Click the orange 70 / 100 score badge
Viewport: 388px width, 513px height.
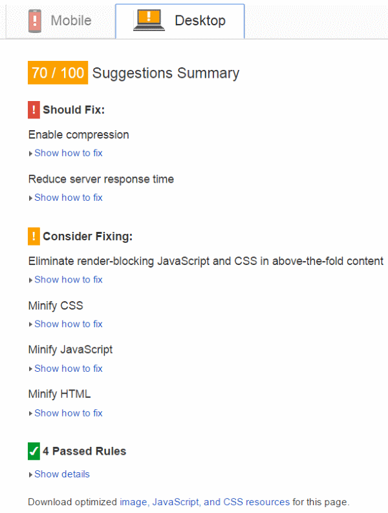point(58,73)
